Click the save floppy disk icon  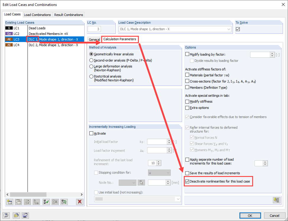click(x=25, y=215)
